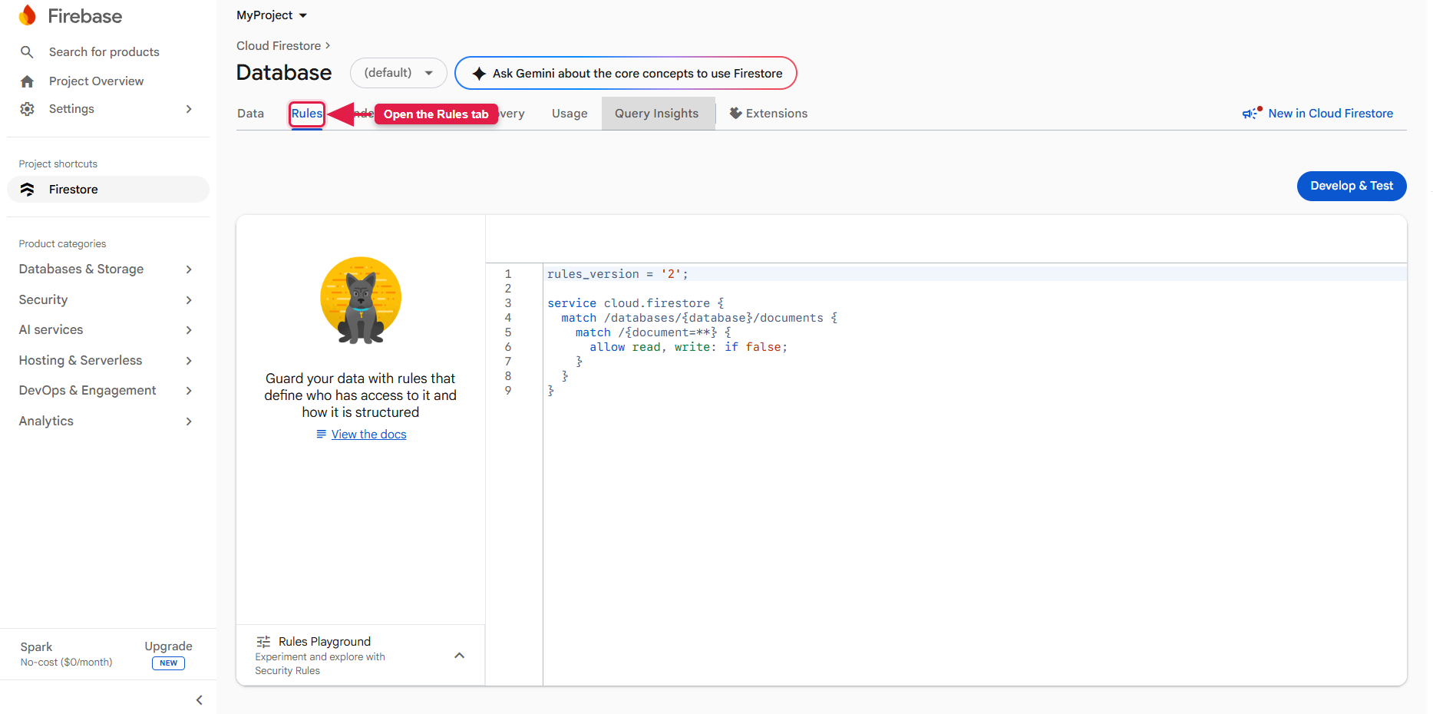Open the (default) database dropdown
1433x714 pixels.
tap(398, 73)
